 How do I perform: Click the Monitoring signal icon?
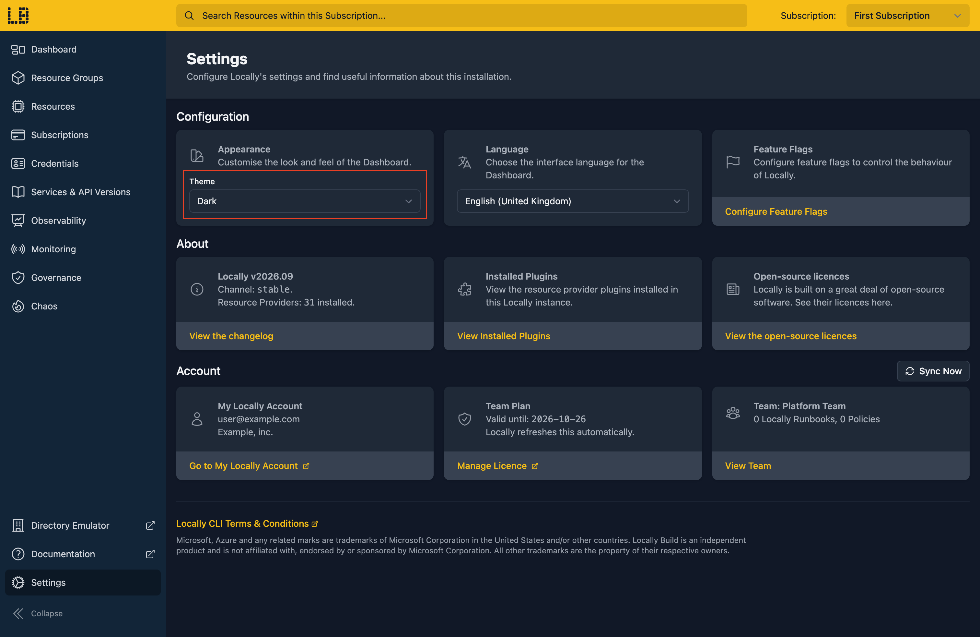18,249
